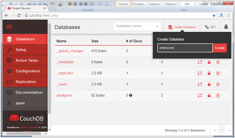Click the API button in header
Viewport: 235px width, 138px height.
click(210, 27)
